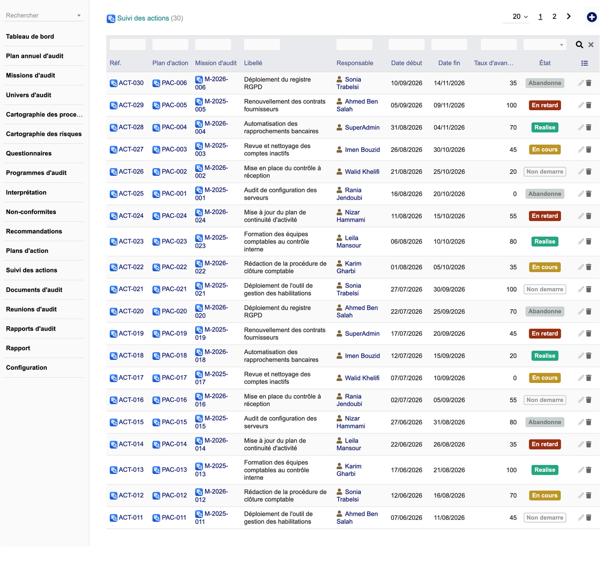Click the Abandonne badge of ACT-015
Image resolution: width=615 pixels, height=563 pixels.
pyautogui.click(x=545, y=422)
